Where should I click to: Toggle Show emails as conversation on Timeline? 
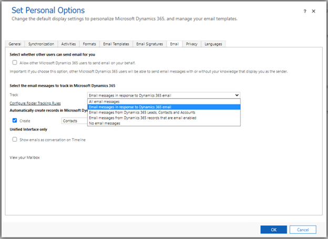[x=15, y=139]
